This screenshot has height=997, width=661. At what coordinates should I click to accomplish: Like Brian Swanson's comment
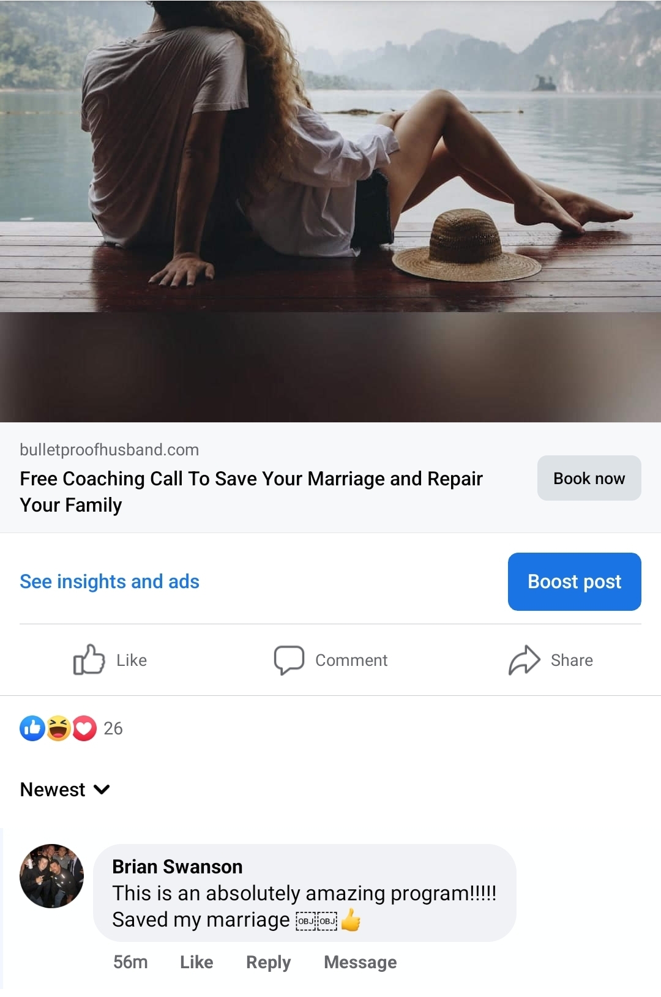coord(196,962)
